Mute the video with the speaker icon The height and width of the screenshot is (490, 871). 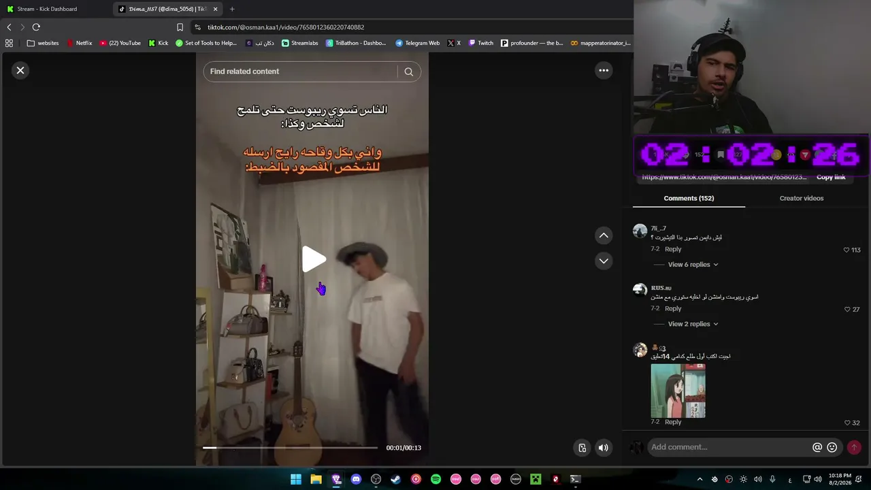(x=603, y=447)
